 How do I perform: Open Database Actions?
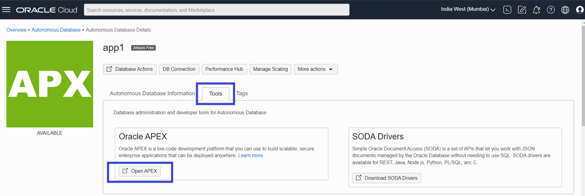pyautogui.click(x=130, y=69)
